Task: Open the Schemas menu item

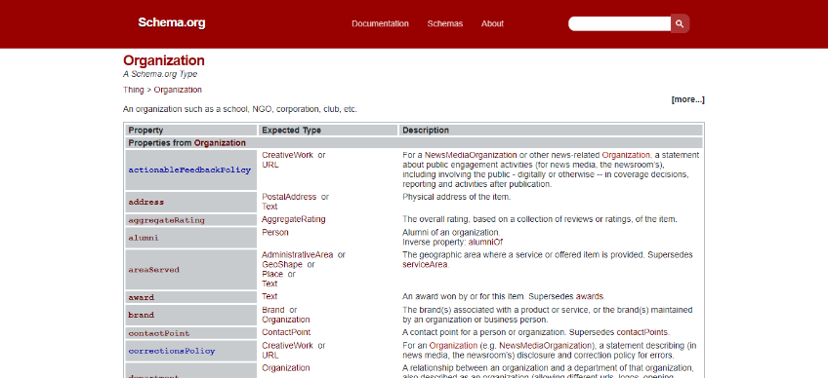Action: point(445,23)
